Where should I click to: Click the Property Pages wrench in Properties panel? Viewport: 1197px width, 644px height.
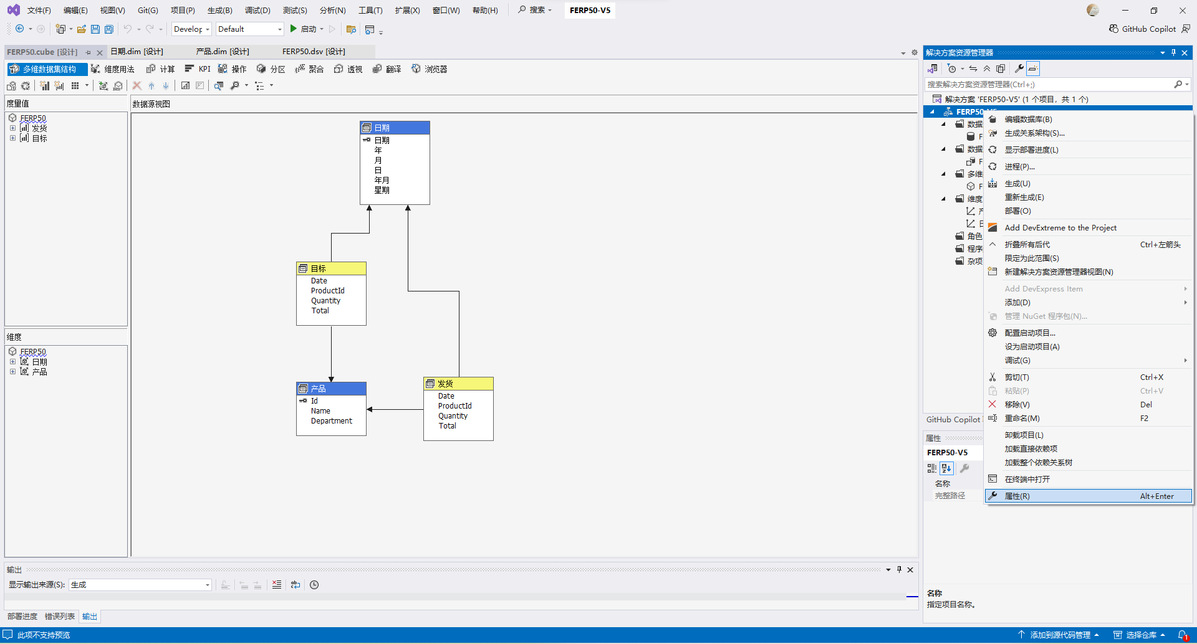(x=964, y=468)
